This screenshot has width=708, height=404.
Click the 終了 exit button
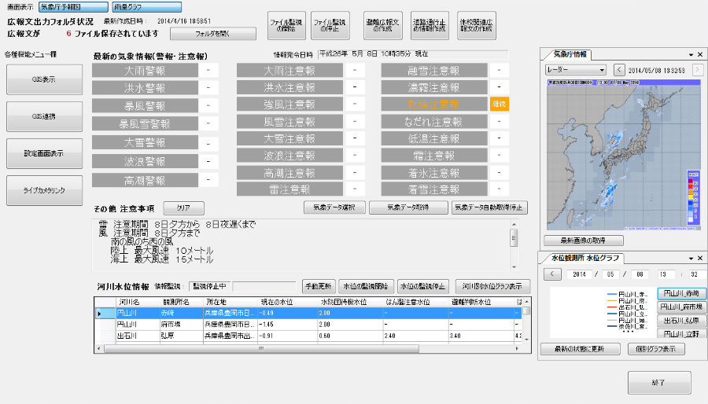[x=659, y=383]
